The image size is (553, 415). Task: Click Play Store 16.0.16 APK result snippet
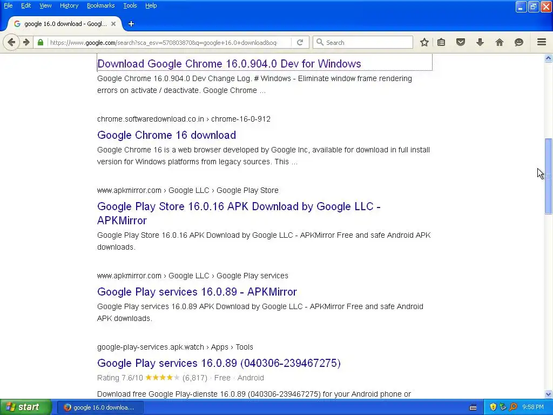coord(264,241)
